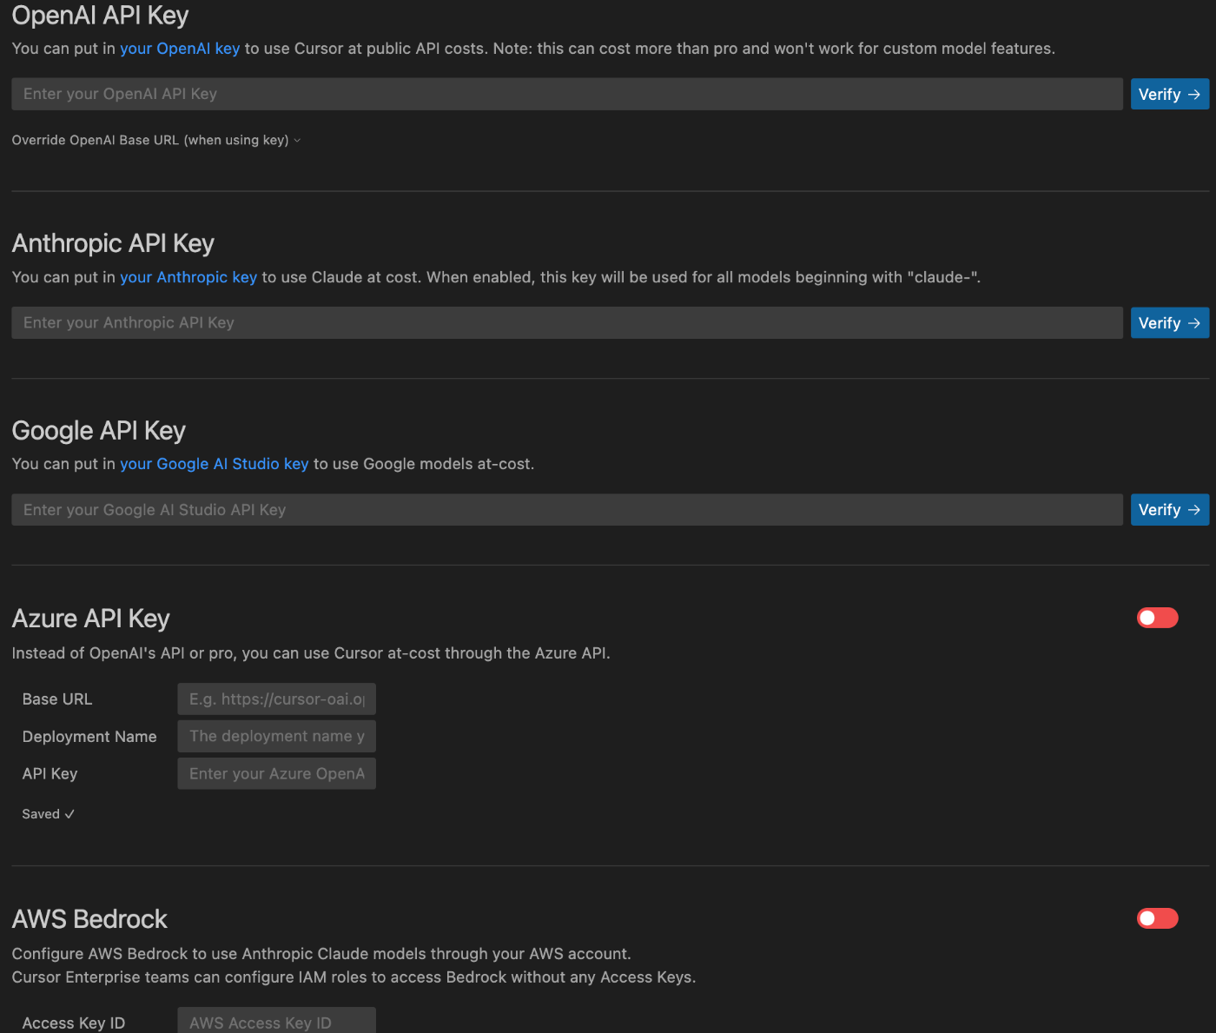Click the "Saved ✓" status text
Screen dimensions: 1216x1033
pyautogui.click(x=49, y=814)
